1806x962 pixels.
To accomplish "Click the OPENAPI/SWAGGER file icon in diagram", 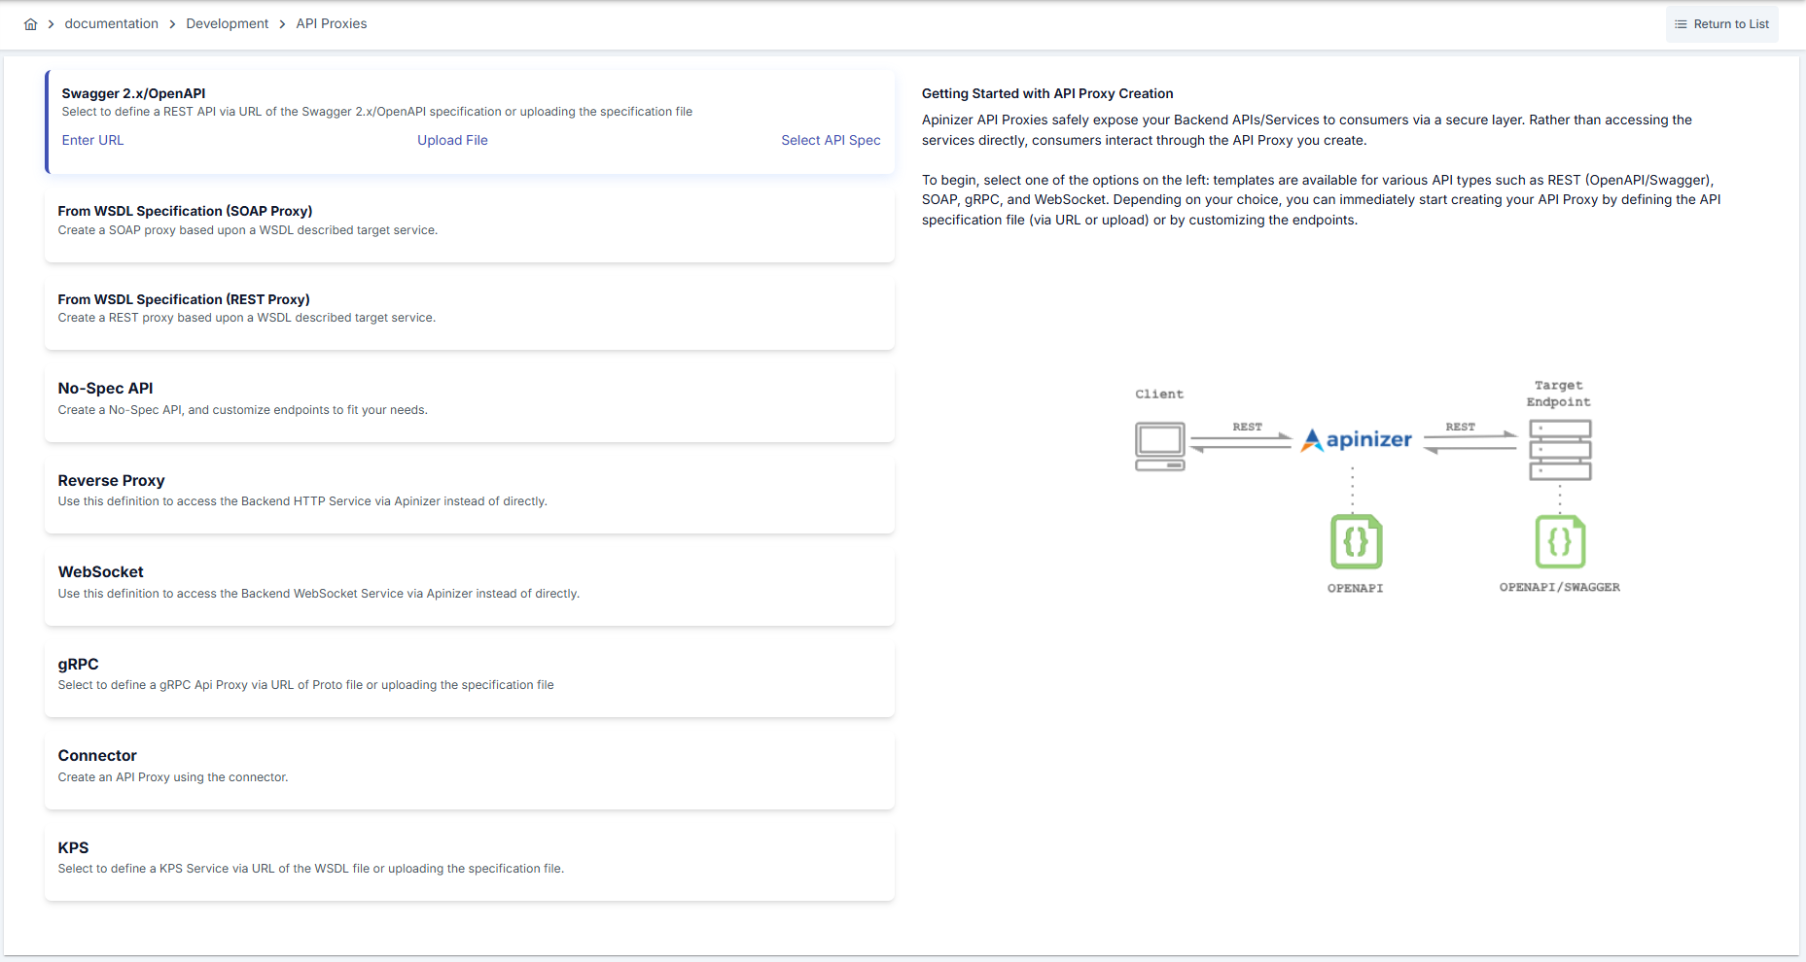I will [1560, 541].
